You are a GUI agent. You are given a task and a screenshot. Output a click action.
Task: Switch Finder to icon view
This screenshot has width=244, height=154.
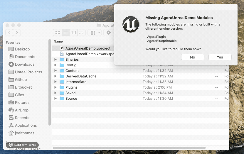tap(58, 33)
